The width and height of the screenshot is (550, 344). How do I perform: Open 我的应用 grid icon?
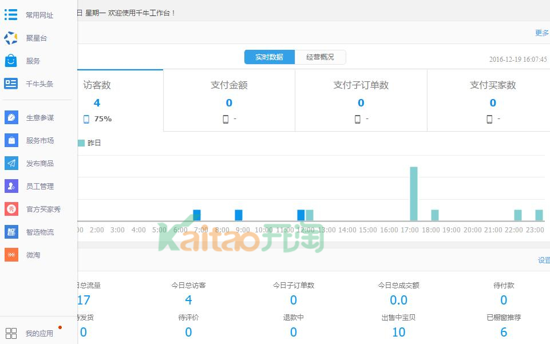(11, 333)
